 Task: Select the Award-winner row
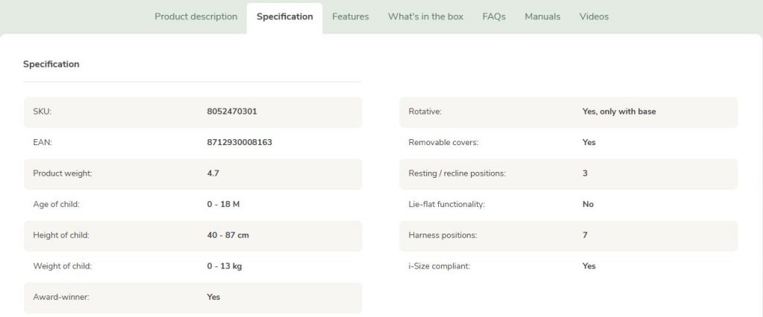coord(193,297)
